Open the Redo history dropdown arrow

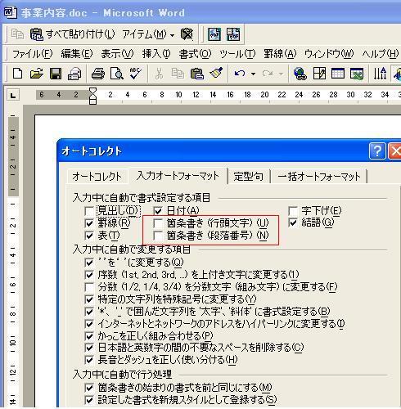point(281,74)
